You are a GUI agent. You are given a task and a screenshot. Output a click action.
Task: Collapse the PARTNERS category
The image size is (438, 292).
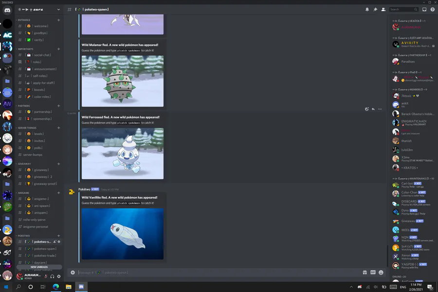(23, 106)
